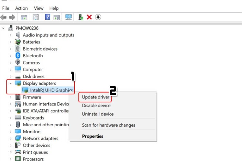Expand the Audio inputs and outputs node
Image resolution: width=242 pixels, height=161 pixels.
tap(11, 35)
